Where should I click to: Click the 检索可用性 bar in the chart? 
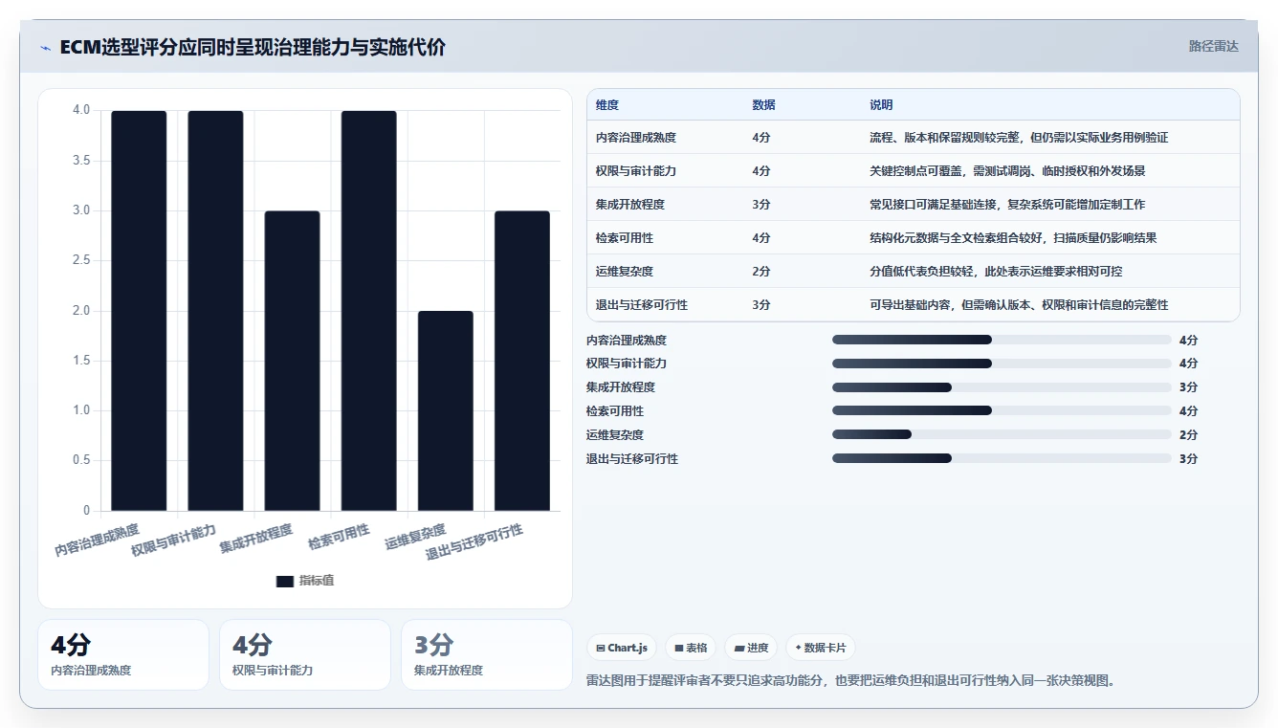[x=368, y=311]
